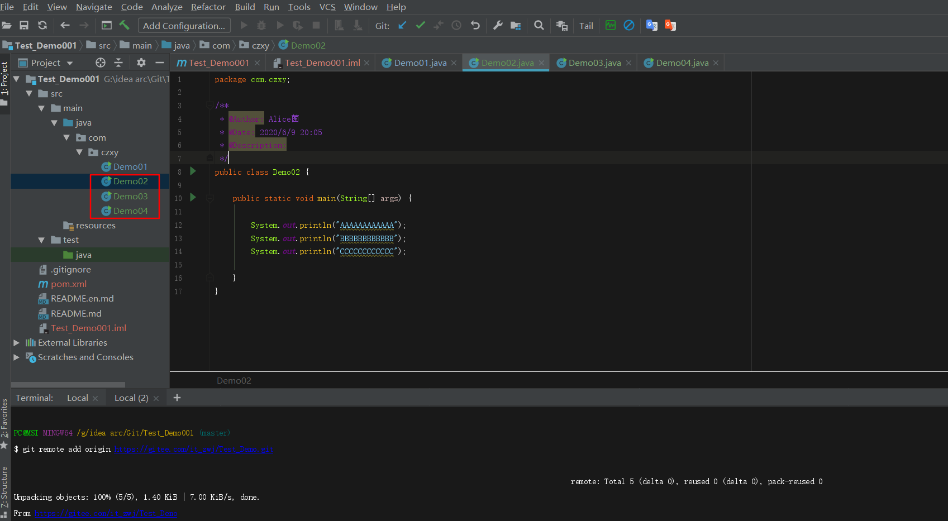Close the Local (2) terminal tab
The image size is (948, 521).
tap(156, 398)
